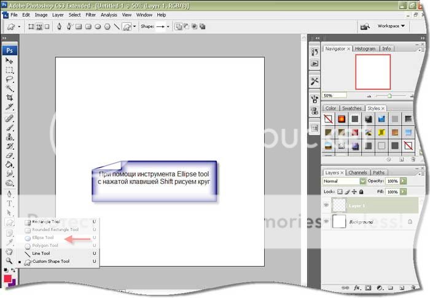Pick the Lasso tool

click(x=9, y=79)
